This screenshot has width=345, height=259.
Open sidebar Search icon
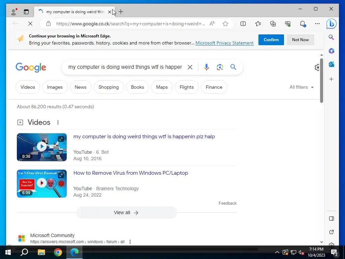pos(332,37)
